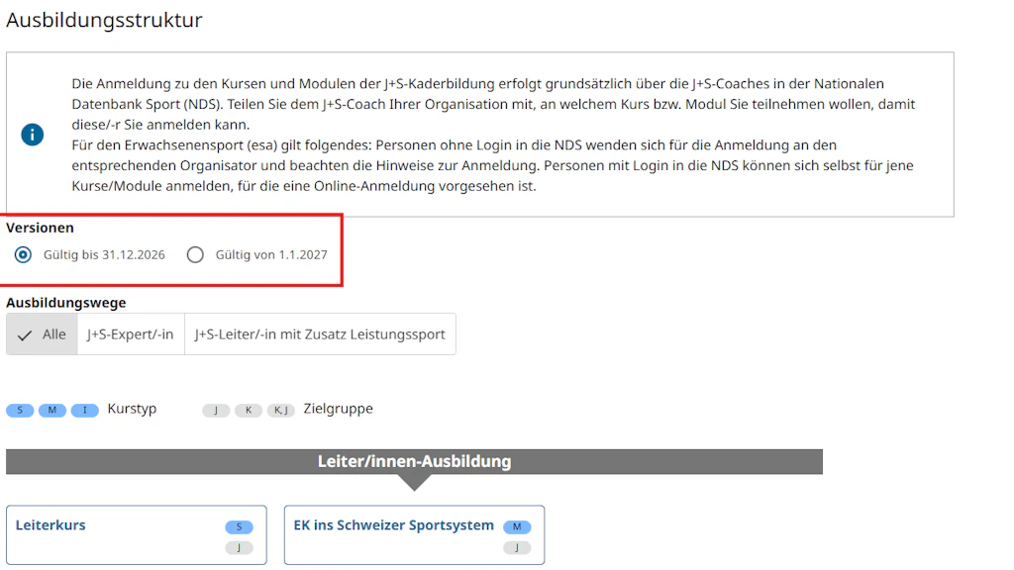Click the blue 'M' Kurstyp legend badge
Viewport: 1014px width, 570px height.
(x=52, y=411)
